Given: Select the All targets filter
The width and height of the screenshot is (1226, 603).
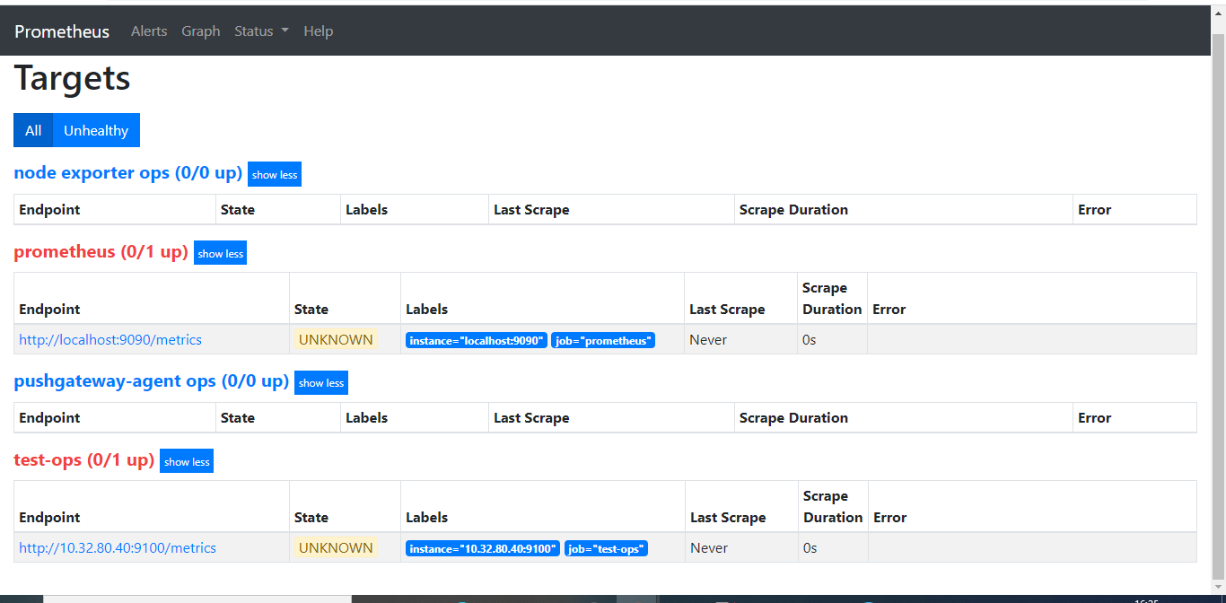Looking at the screenshot, I should click(33, 130).
